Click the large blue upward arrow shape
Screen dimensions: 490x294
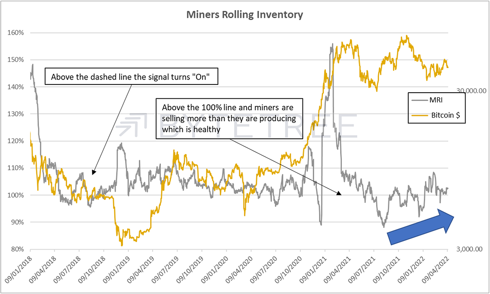[x=421, y=227]
